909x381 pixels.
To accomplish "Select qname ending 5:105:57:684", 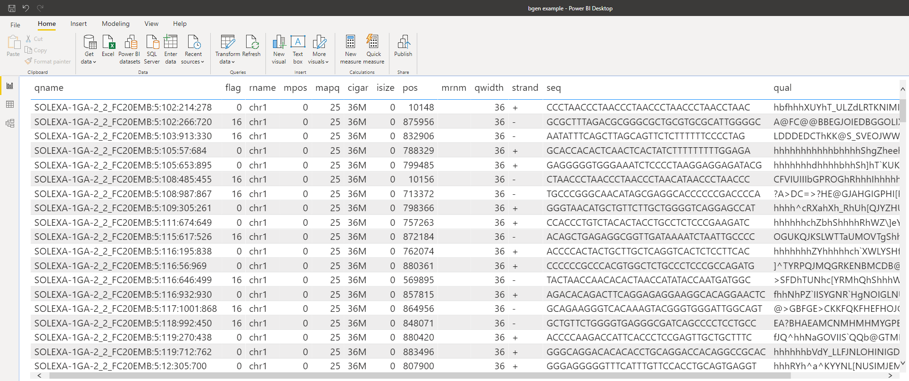I will tap(120, 151).
